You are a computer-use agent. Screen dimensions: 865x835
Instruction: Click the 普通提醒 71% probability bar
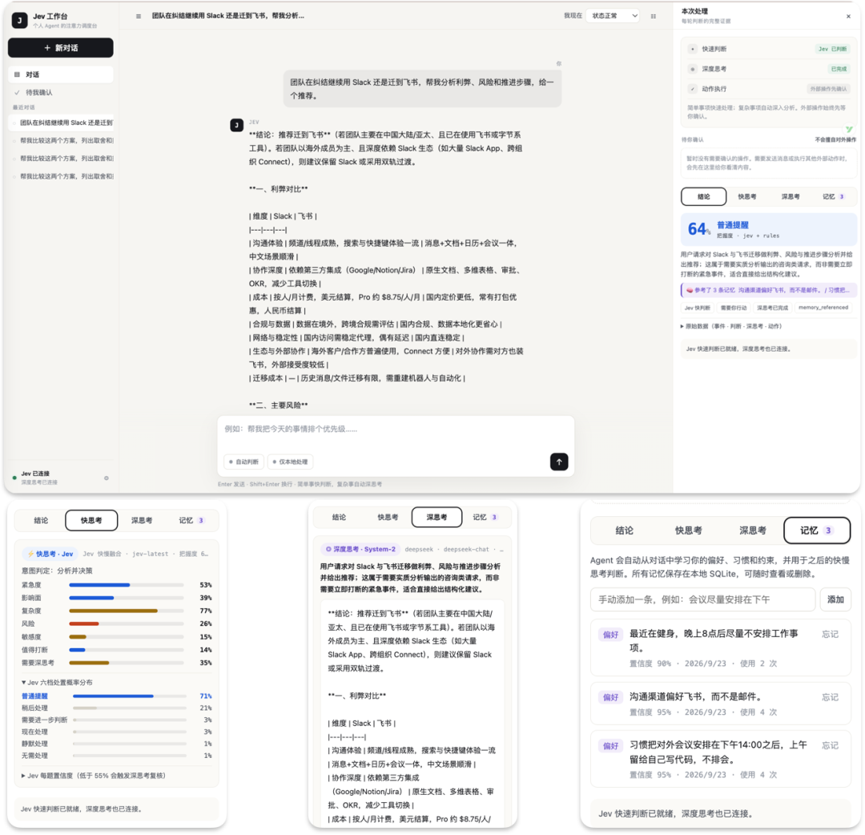click(x=130, y=696)
